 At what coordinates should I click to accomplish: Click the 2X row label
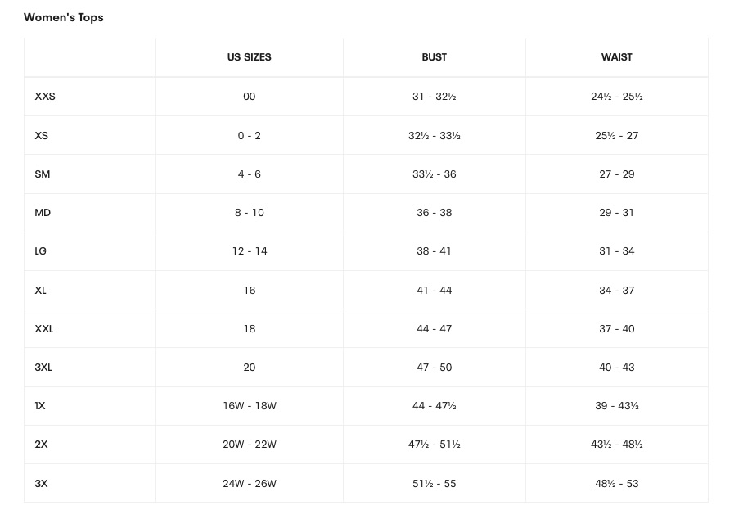coord(41,445)
